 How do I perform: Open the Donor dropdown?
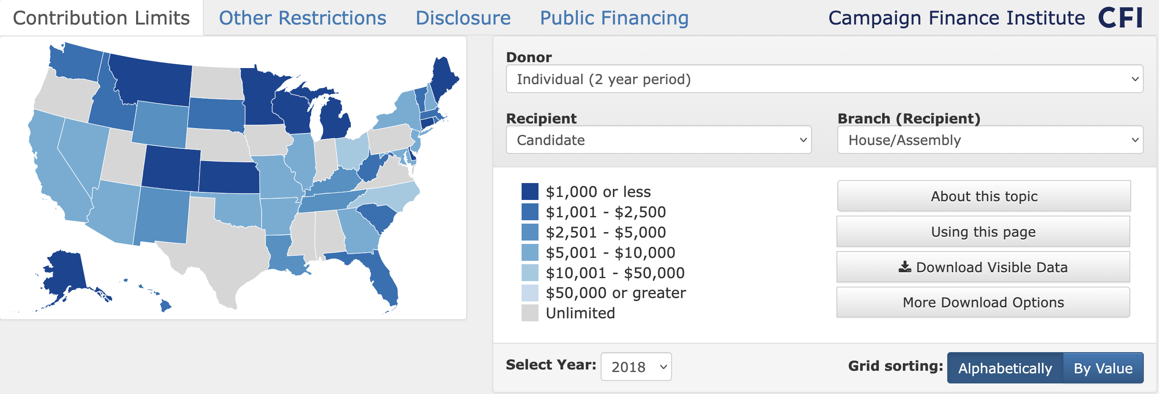click(x=823, y=79)
